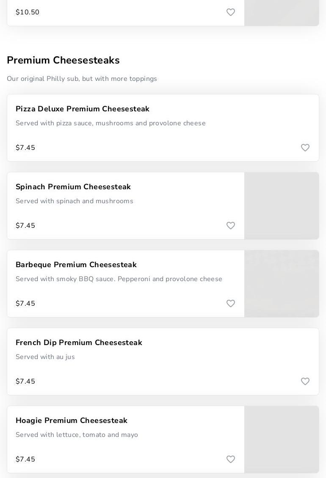Click the lettuce, tomato and mayo description
Screen dimensions: 326x478
pos(77,435)
